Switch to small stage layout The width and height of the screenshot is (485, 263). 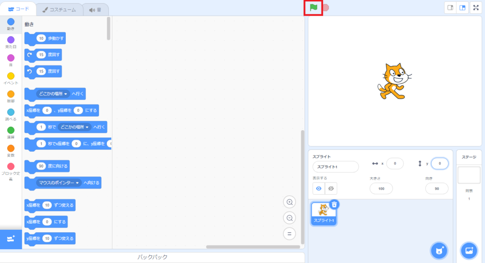[x=450, y=8]
